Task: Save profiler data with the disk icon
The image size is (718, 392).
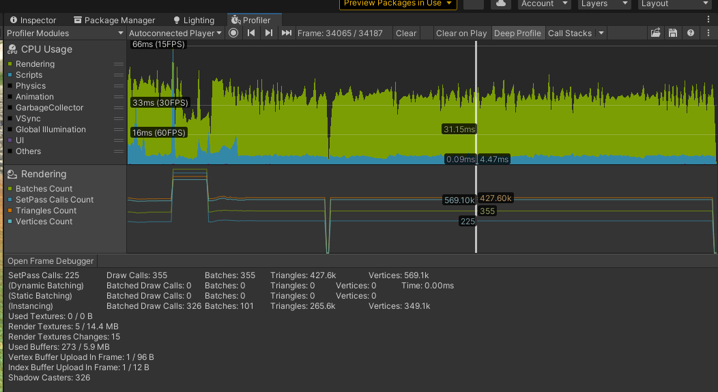Action: pos(673,33)
